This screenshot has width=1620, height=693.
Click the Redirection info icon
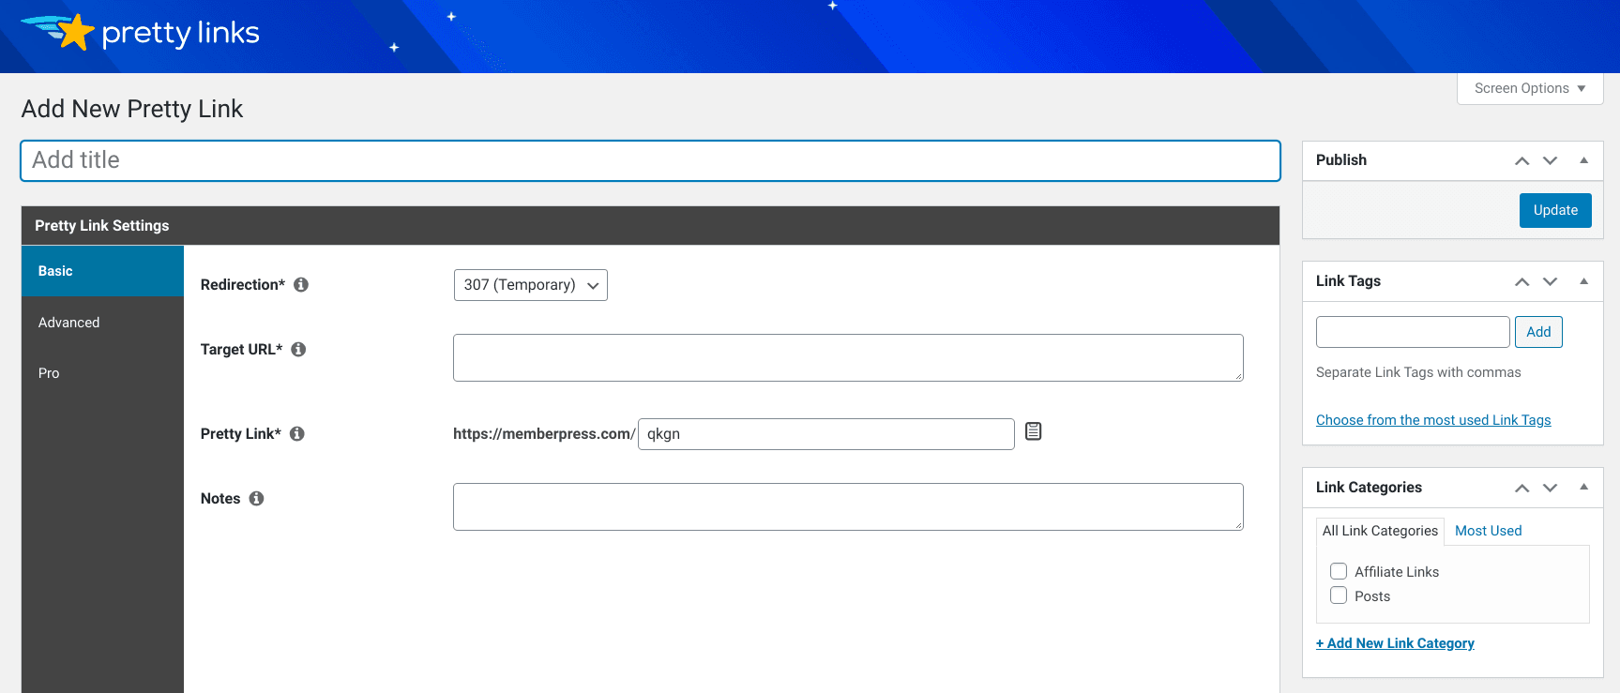click(x=301, y=284)
